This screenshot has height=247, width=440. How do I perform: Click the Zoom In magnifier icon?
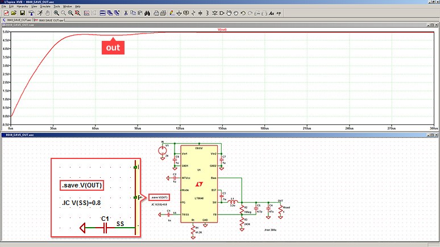point(57,12)
